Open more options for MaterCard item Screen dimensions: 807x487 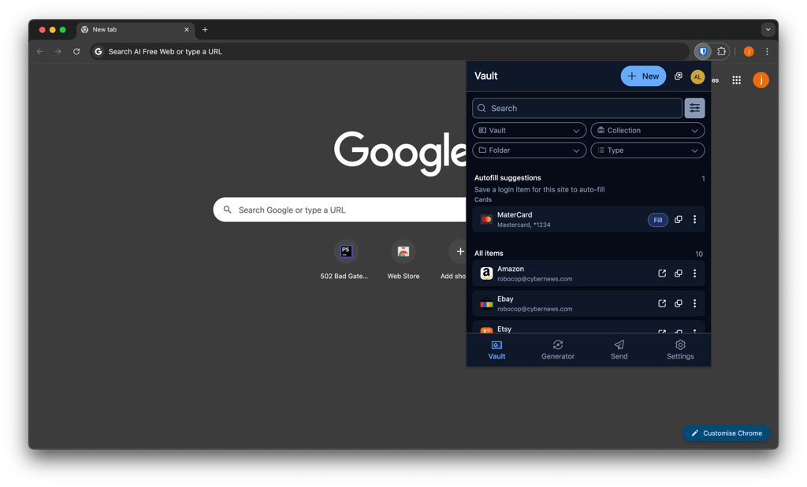(x=694, y=219)
